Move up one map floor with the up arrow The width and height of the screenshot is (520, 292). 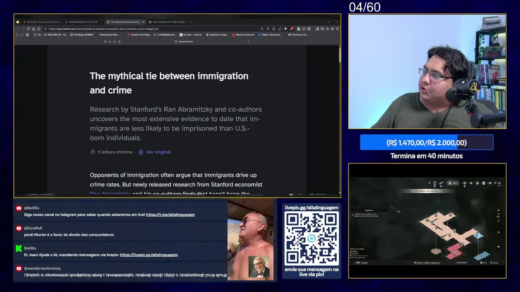point(498,210)
